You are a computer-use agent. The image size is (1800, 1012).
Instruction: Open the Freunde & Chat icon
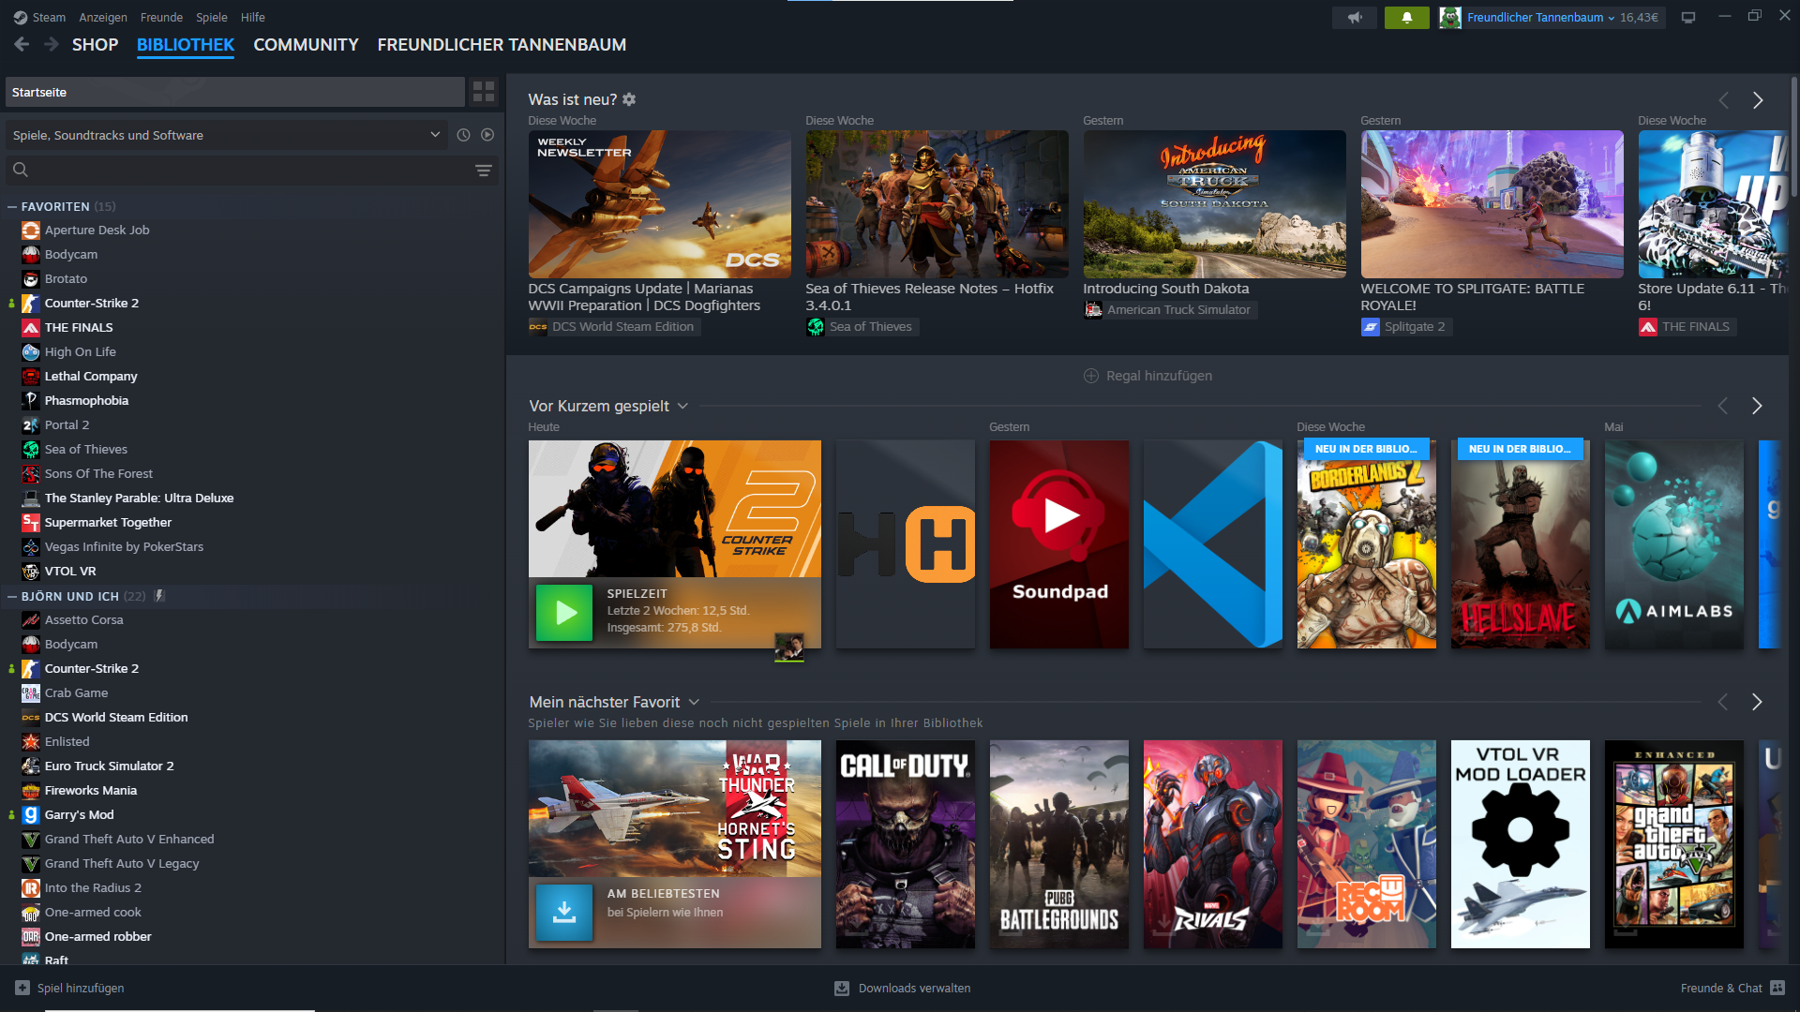(1777, 988)
